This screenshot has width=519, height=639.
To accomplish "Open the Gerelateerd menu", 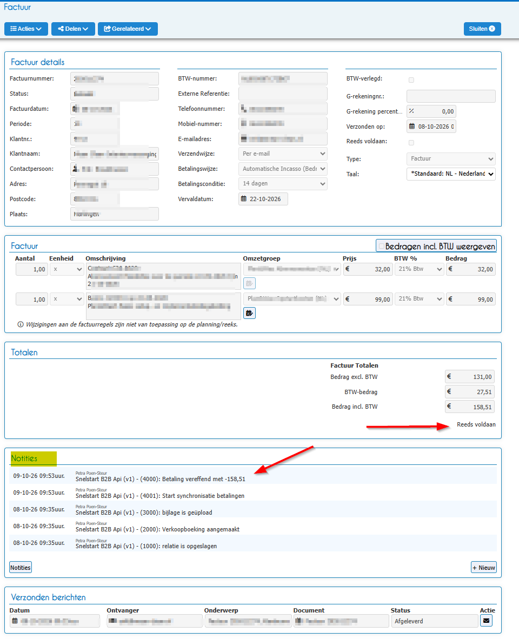I will pyautogui.click(x=128, y=29).
